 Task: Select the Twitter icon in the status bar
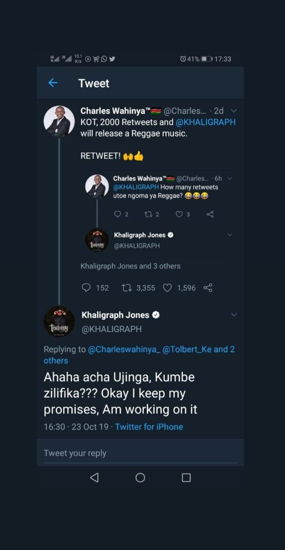coord(112,59)
